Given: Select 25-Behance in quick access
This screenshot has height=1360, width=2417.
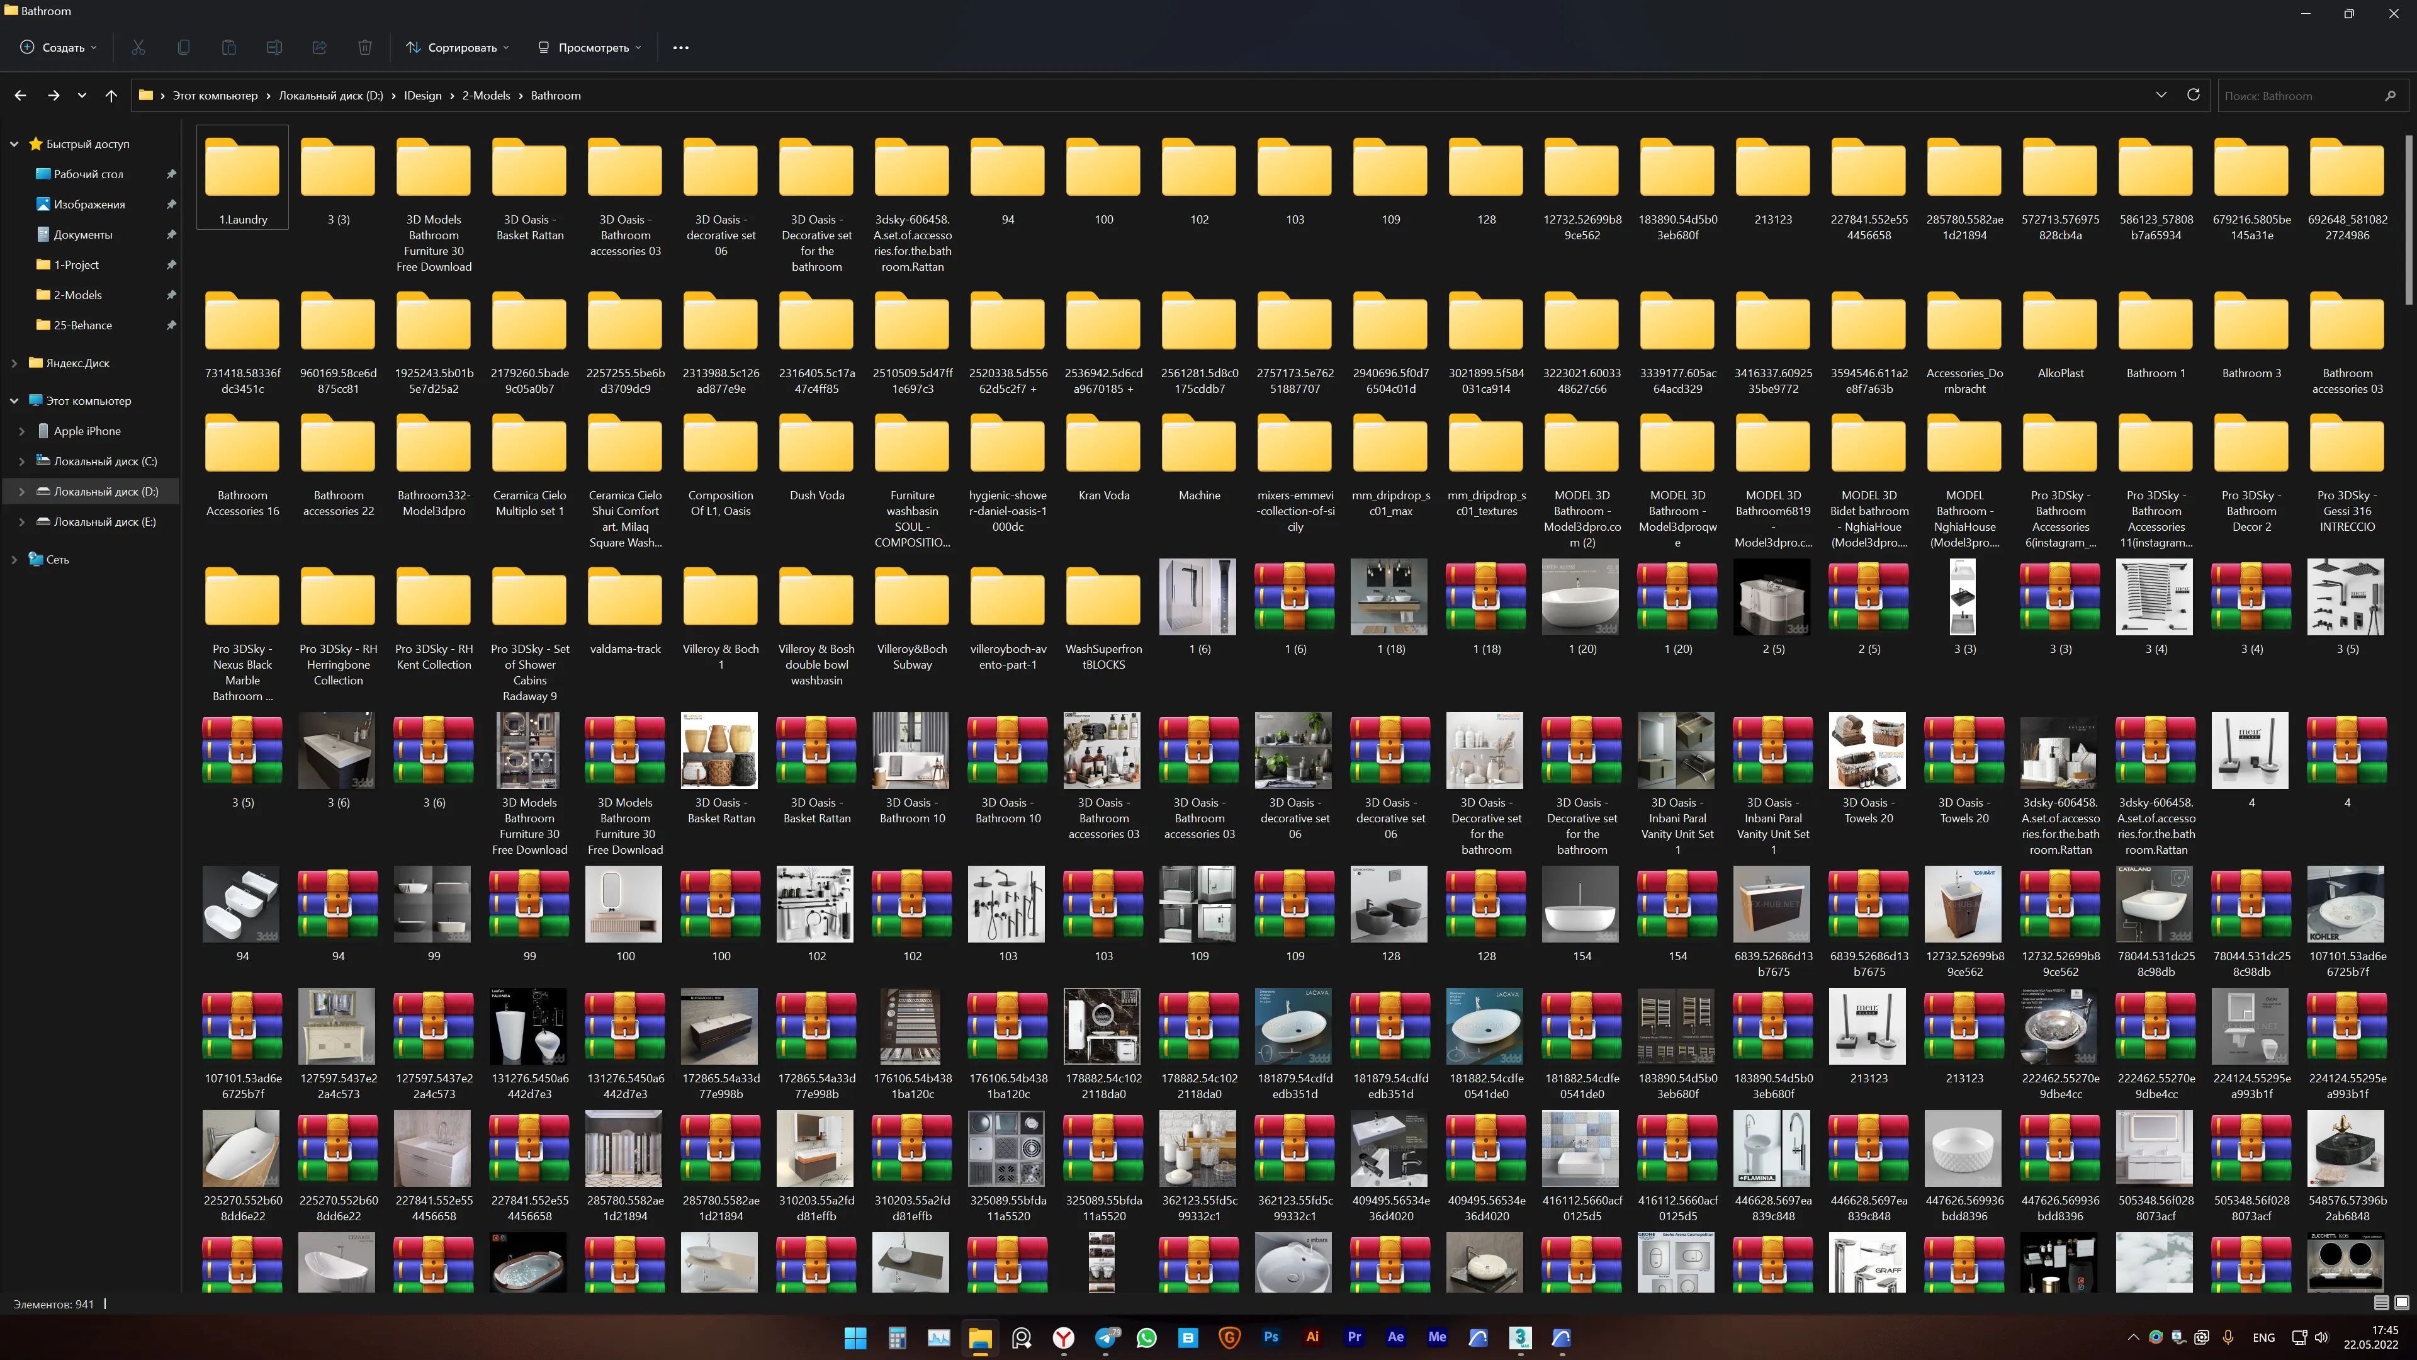Looking at the screenshot, I should click(82, 325).
